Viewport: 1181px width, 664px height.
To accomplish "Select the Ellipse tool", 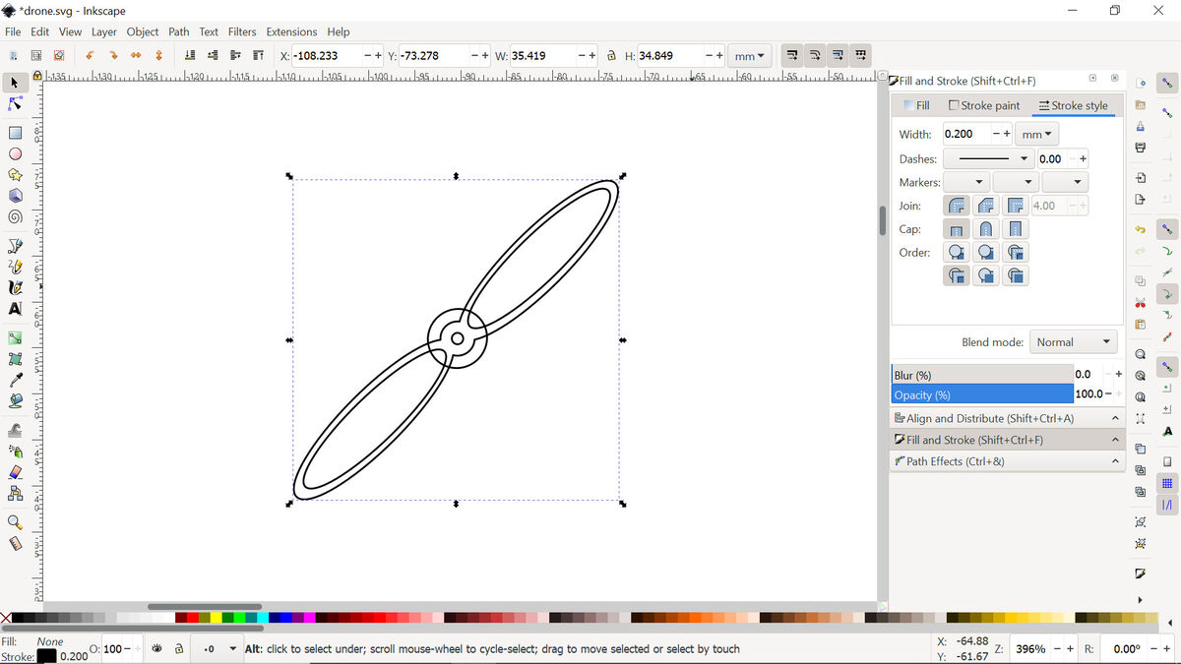I will [x=15, y=154].
